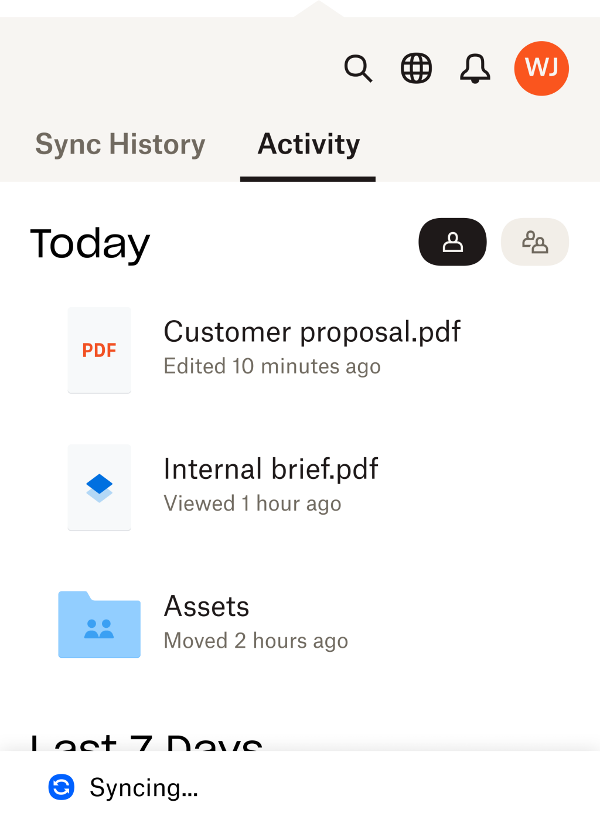Image resolution: width=600 pixels, height=823 pixels.
Task: Open the Internal brief.pdf file name
Action: 271,469
